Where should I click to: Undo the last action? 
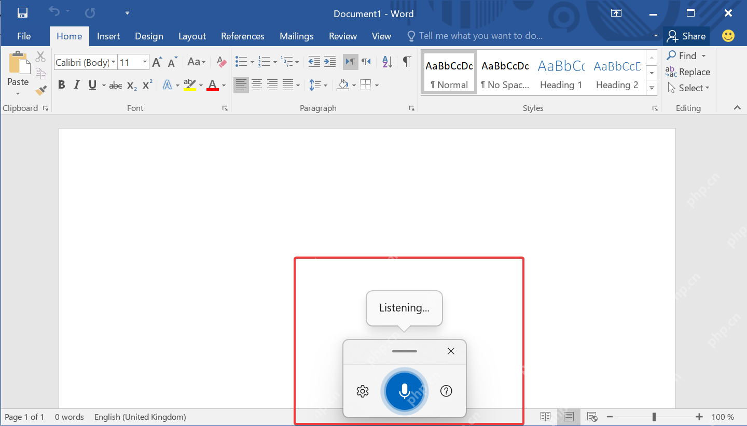coord(54,12)
